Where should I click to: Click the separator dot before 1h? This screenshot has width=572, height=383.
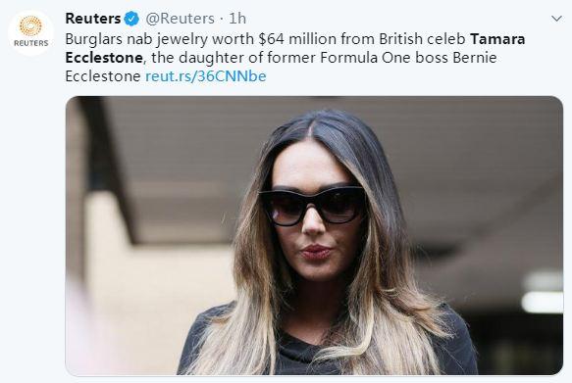(222, 20)
